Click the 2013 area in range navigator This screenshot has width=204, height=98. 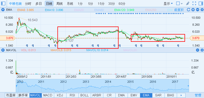(86, 82)
